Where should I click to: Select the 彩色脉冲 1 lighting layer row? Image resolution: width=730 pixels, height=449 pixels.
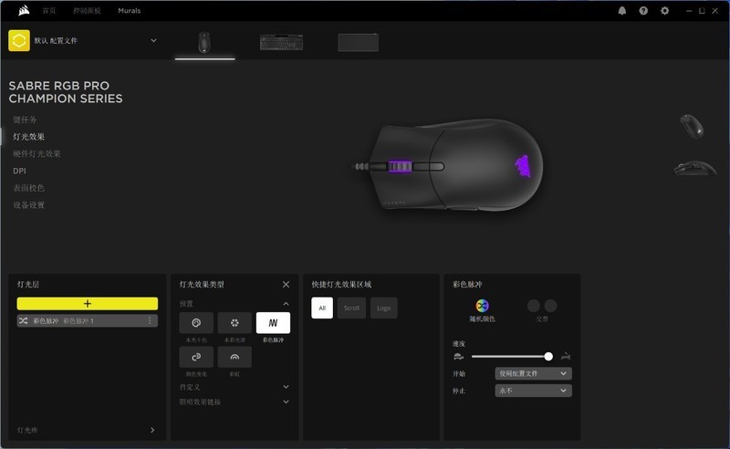[x=87, y=320]
